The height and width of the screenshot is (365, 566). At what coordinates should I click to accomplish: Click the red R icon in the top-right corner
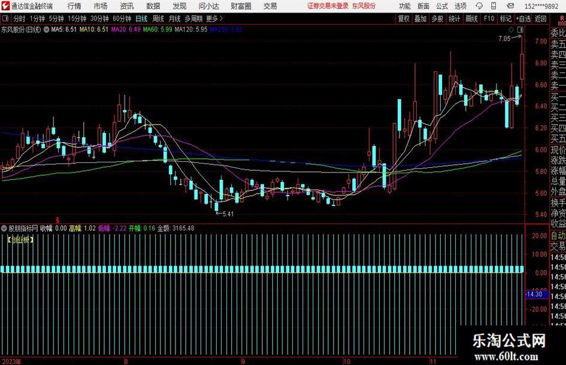tap(562, 19)
